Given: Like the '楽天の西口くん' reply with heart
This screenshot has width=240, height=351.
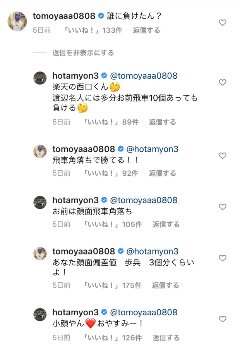Looking at the screenshot, I should pyautogui.click(x=223, y=83).
